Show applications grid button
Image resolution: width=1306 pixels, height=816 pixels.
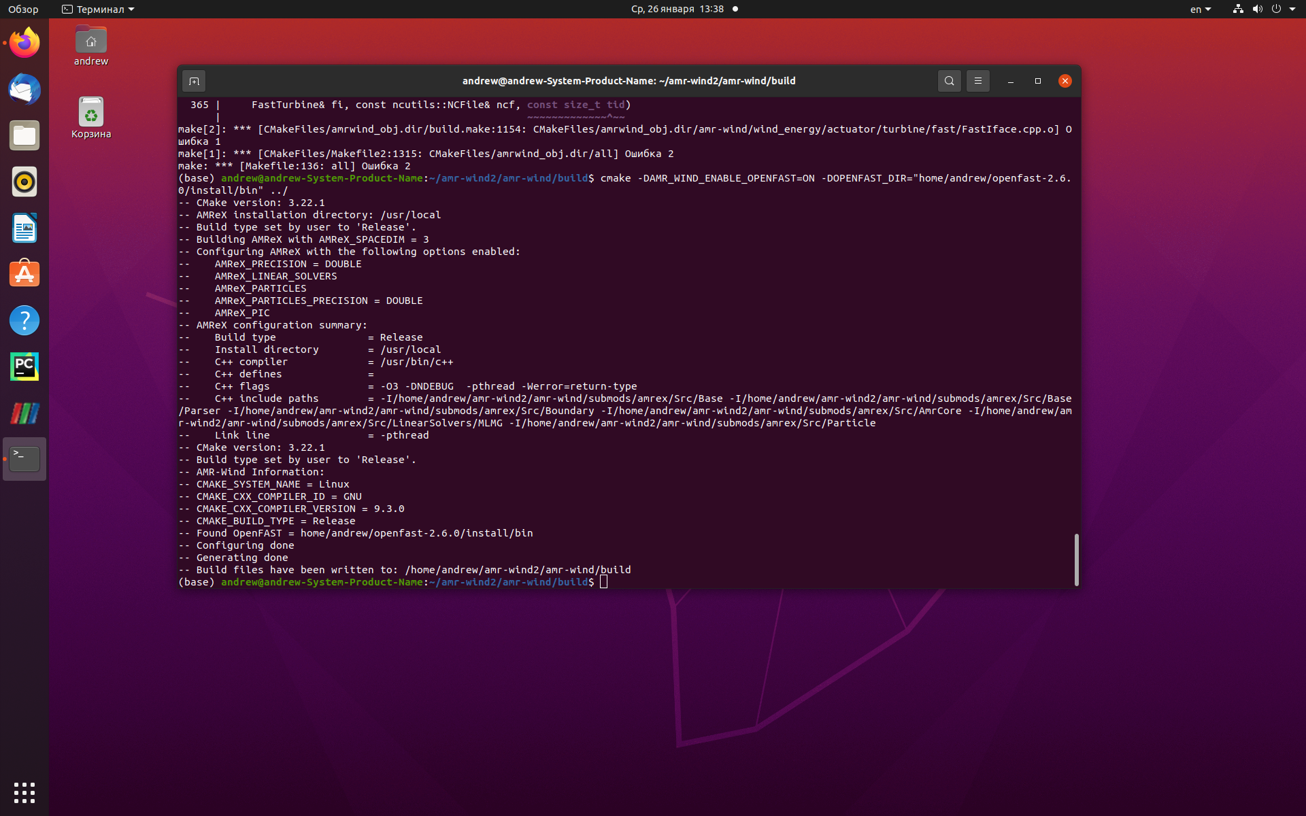(24, 792)
